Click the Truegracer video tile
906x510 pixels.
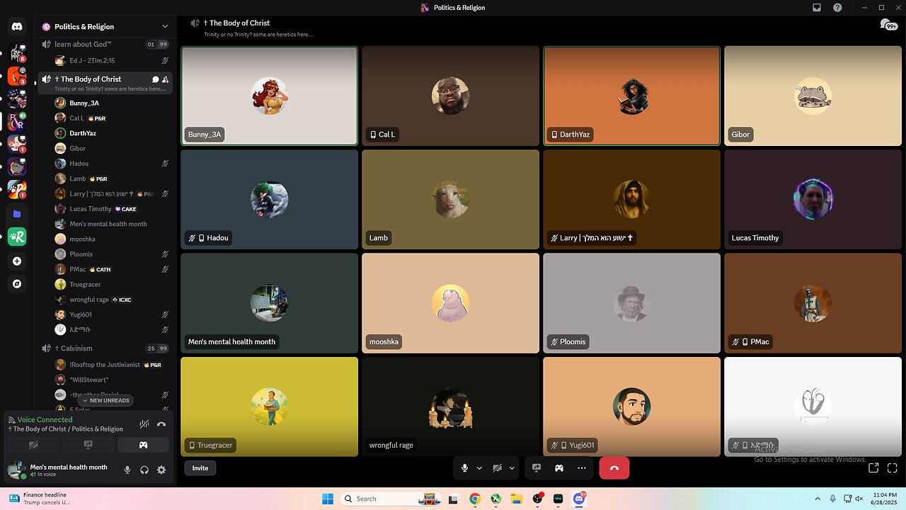269,407
